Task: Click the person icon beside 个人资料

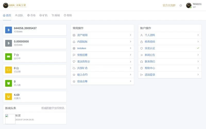Action: click(x=141, y=35)
